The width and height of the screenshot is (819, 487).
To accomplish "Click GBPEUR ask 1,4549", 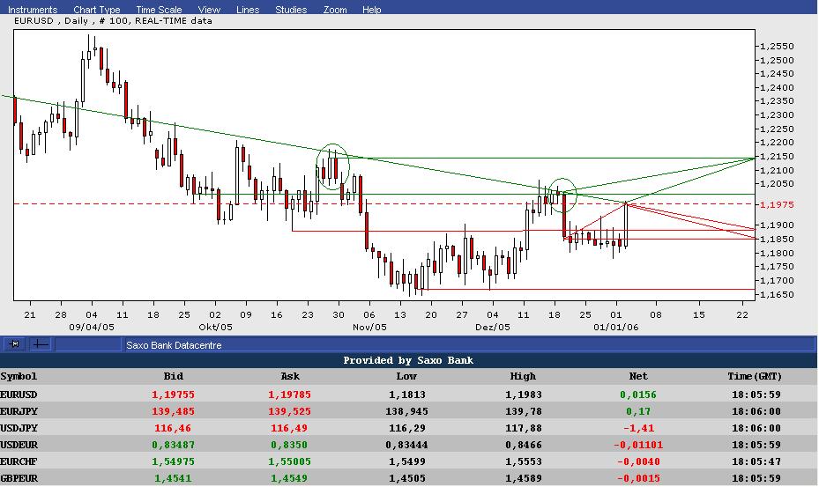I will pos(289,478).
